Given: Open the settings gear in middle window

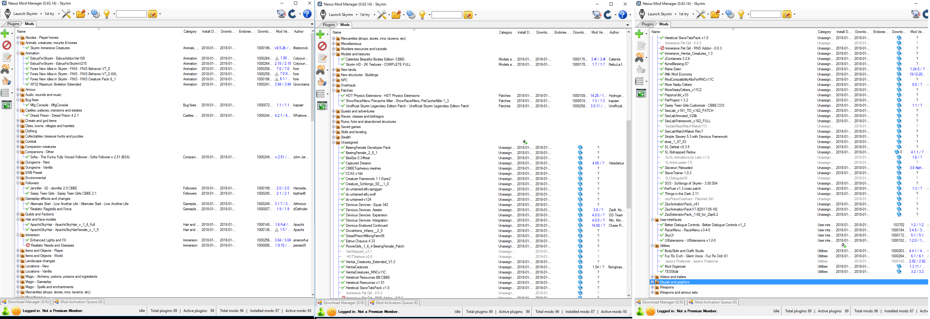Looking at the screenshot, I should tap(411, 15).
